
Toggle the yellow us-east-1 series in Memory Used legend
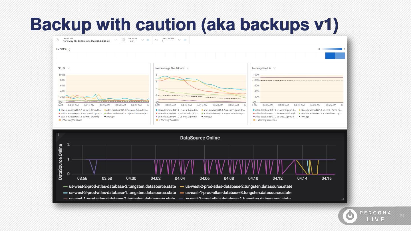pyautogui.click(x=321, y=110)
